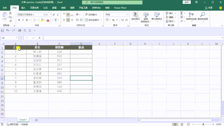This screenshot has width=224, height=126.
Task: Toggle Bold formatting
Action: (19, 20)
